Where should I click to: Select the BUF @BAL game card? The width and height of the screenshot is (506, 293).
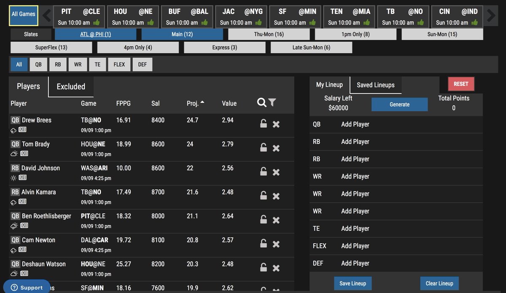[x=186, y=16]
